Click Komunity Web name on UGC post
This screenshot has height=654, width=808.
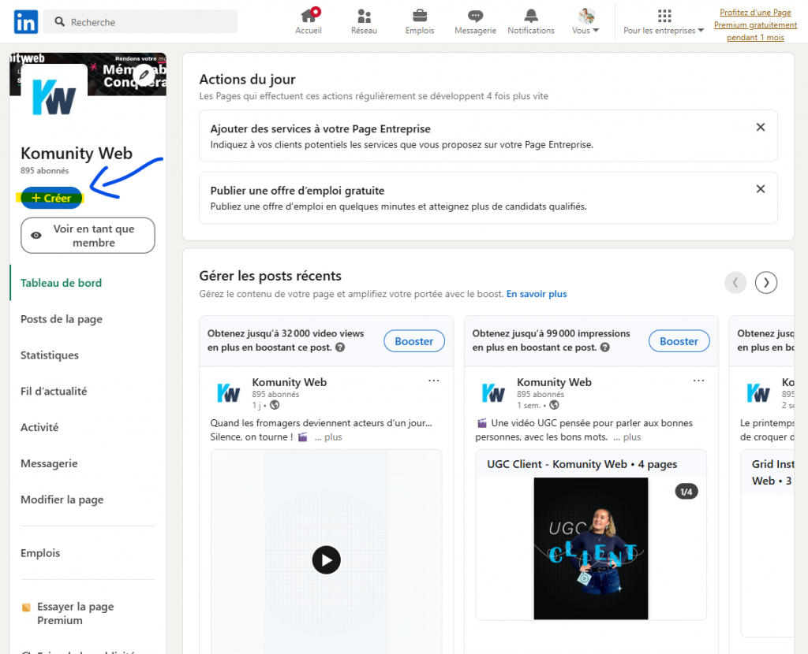tap(554, 382)
